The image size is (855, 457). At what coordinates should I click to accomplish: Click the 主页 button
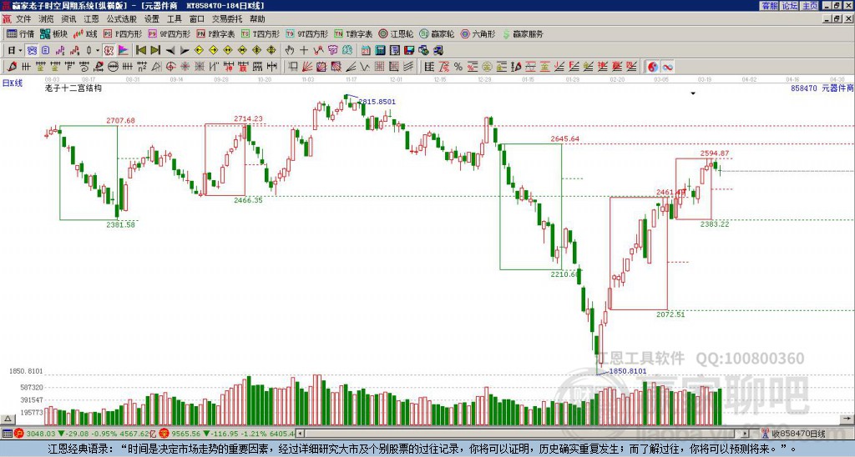[810, 6]
